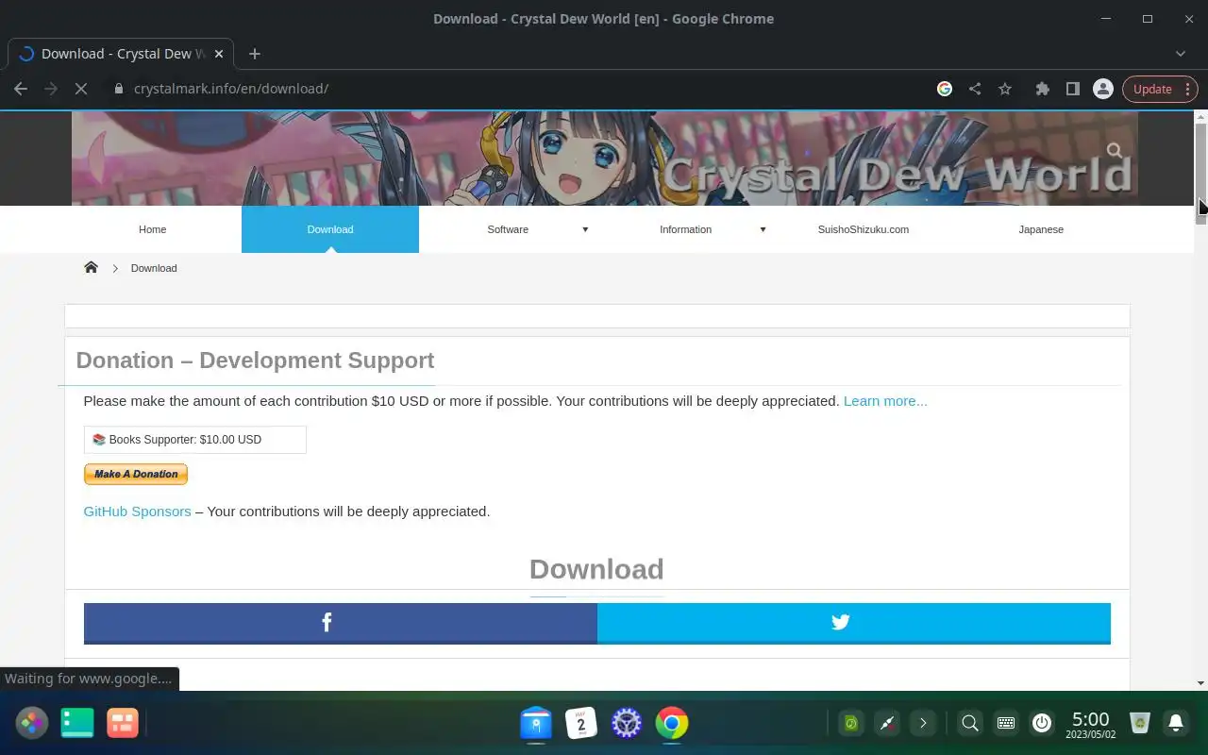The width and height of the screenshot is (1208, 755).
Task: Open the Information menu item
Action: [685, 229]
